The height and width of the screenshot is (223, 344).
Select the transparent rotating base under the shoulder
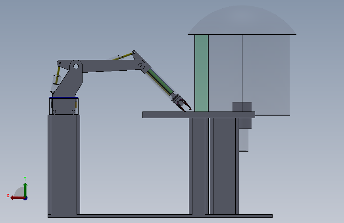point(64,106)
